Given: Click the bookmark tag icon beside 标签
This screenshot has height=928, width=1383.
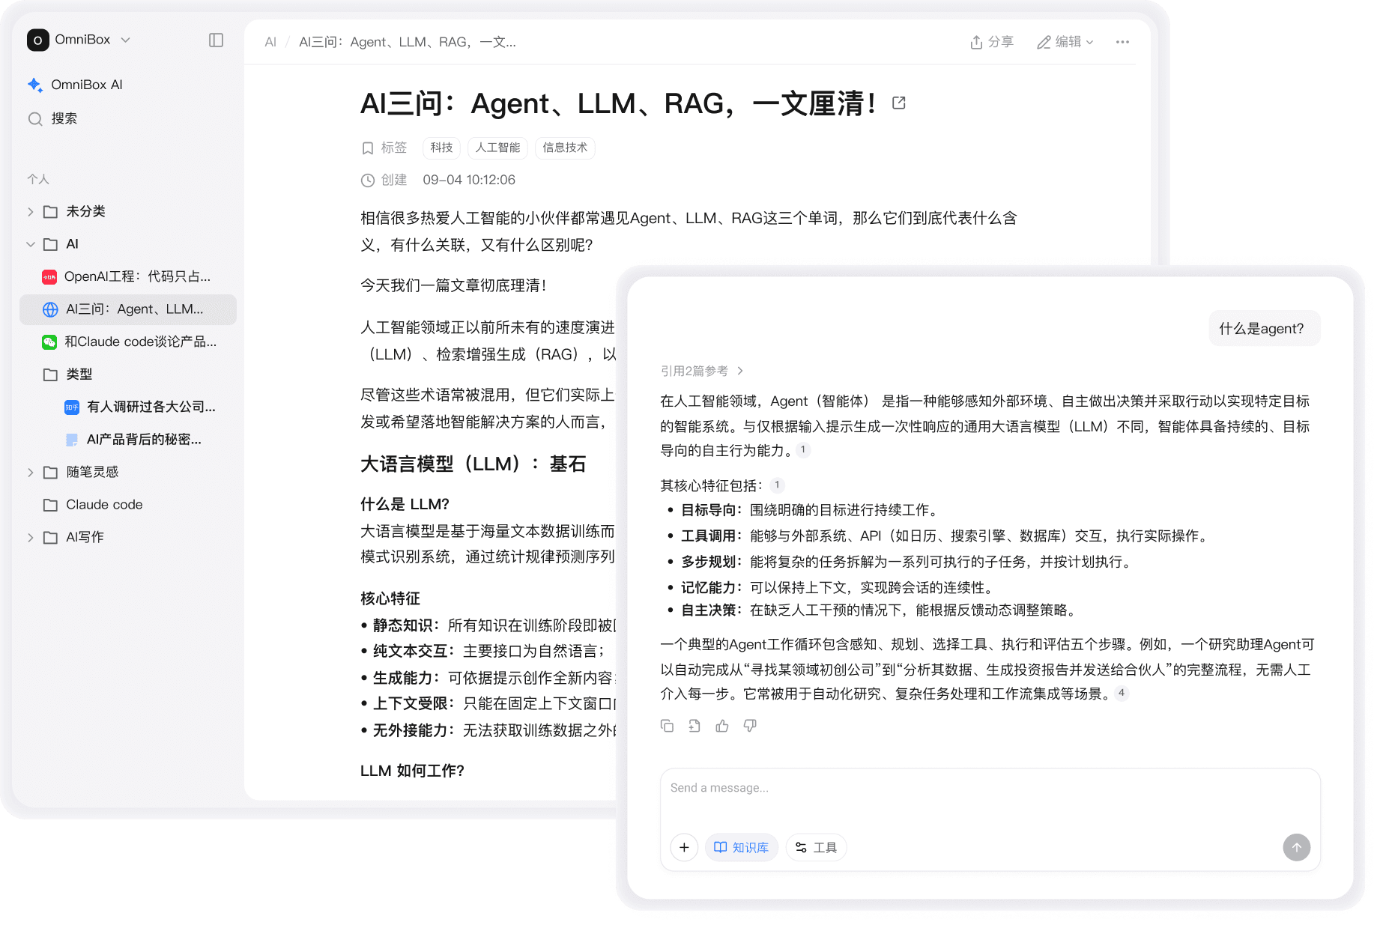Looking at the screenshot, I should [368, 148].
